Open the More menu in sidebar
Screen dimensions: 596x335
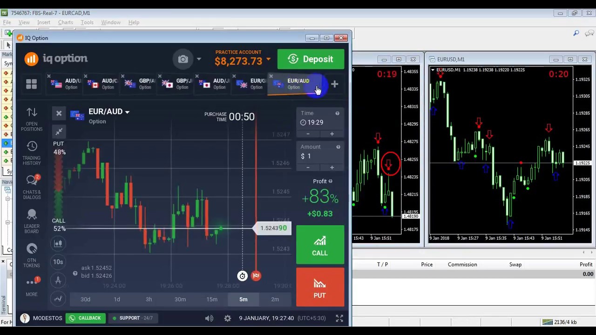(32, 287)
